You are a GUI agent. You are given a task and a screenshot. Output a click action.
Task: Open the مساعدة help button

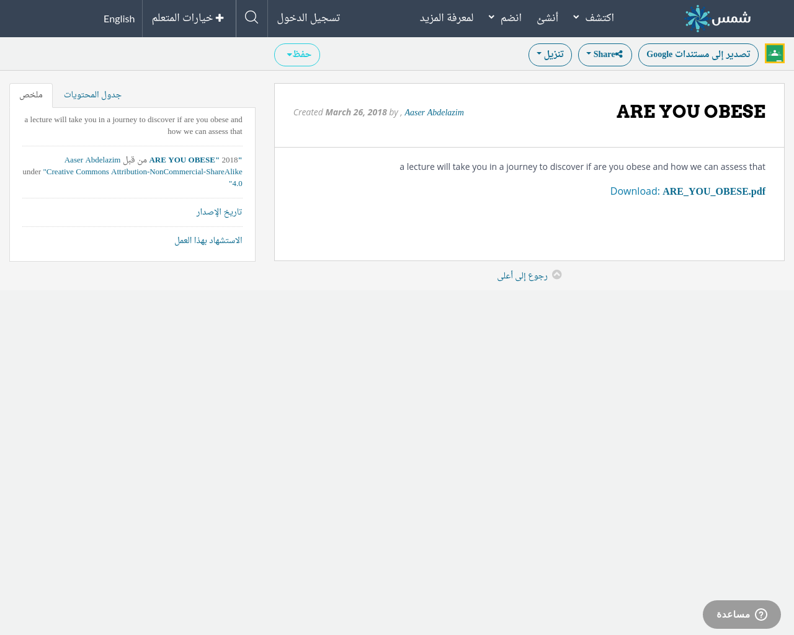click(x=741, y=615)
